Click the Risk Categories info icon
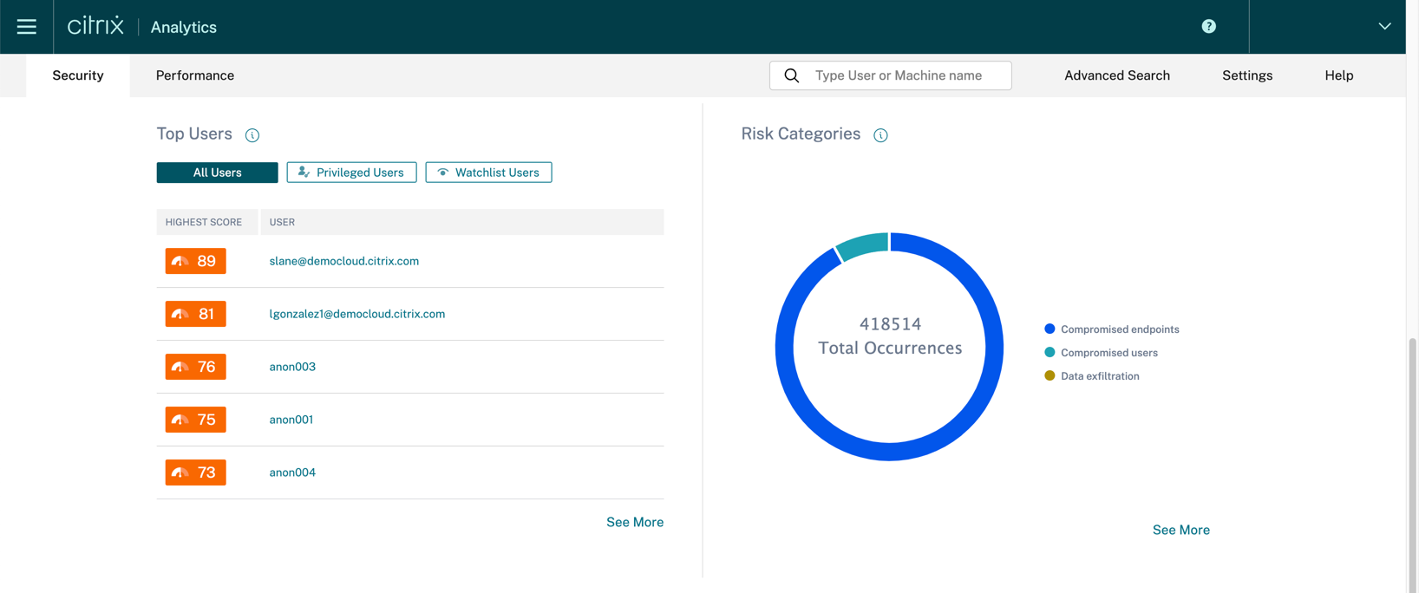The height and width of the screenshot is (593, 1419). (x=880, y=135)
